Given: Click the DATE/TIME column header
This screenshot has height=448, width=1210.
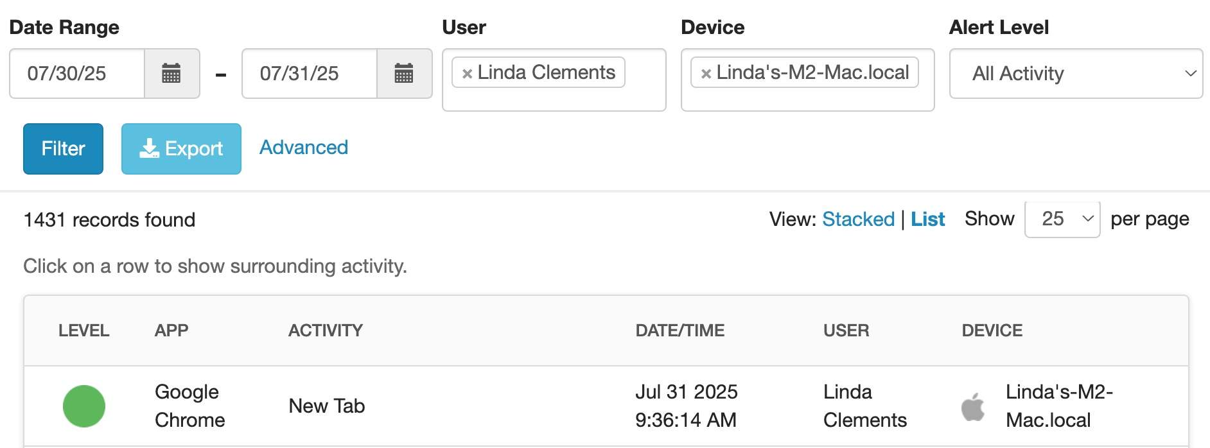Looking at the screenshot, I should 680,331.
